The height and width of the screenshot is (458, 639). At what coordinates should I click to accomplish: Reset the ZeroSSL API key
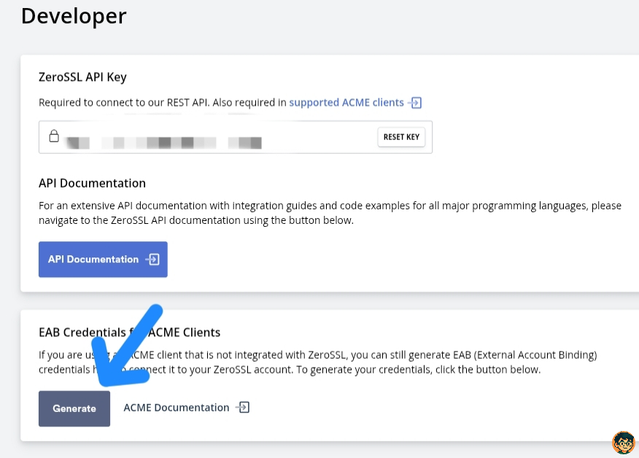point(401,137)
